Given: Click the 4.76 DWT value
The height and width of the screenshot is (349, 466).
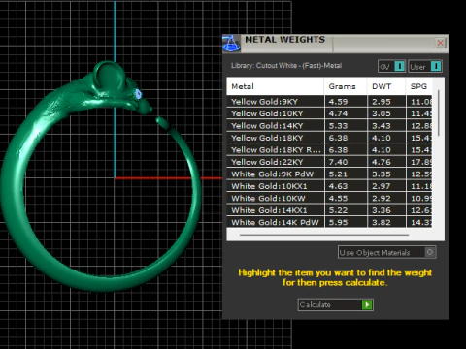Looking at the screenshot, I should point(382,162).
